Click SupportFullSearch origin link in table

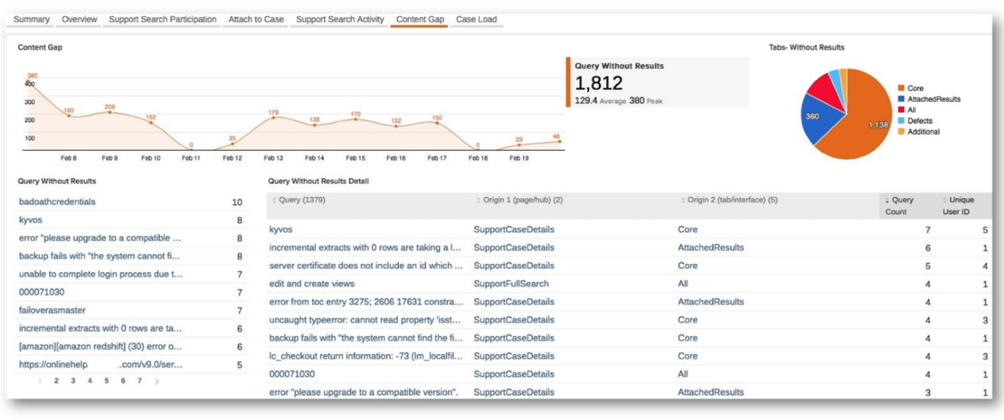511,284
